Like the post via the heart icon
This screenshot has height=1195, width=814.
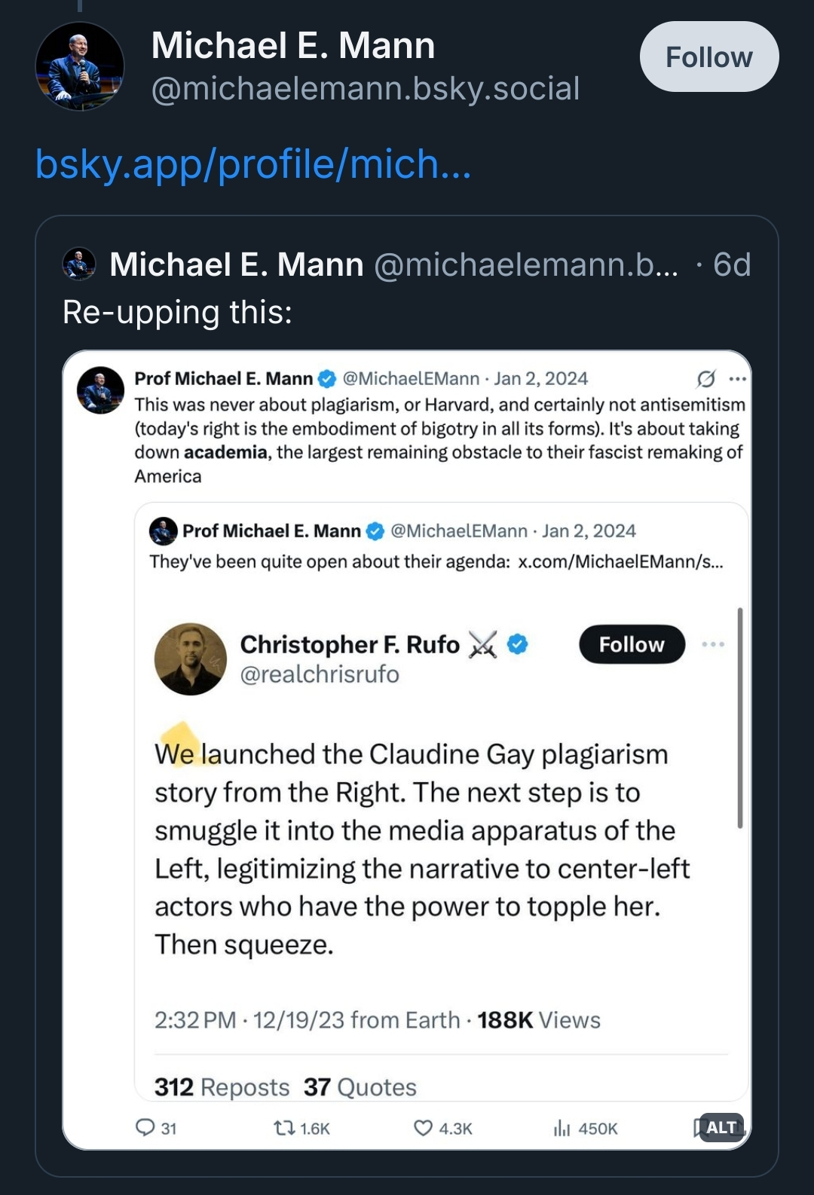(424, 1128)
